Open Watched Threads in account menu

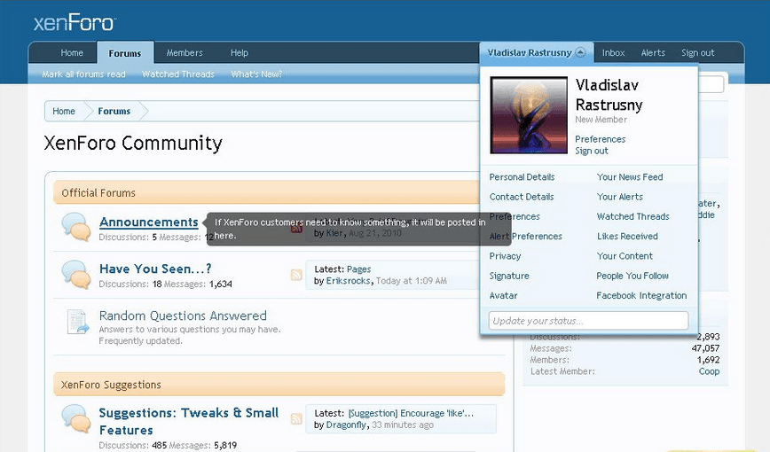(x=633, y=216)
